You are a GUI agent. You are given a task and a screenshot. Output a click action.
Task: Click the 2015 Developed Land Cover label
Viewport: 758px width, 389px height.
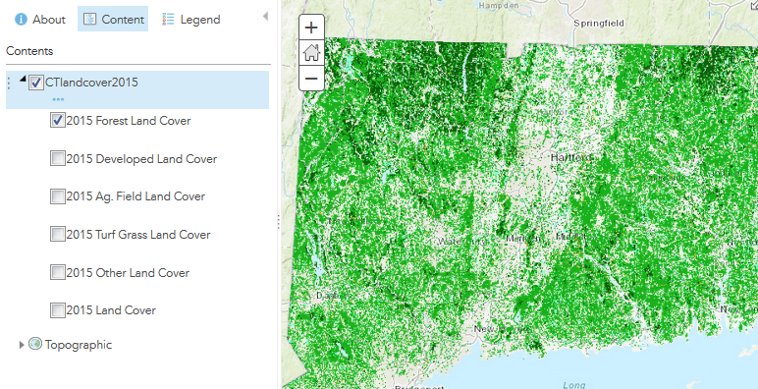pyautogui.click(x=141, y=159)
